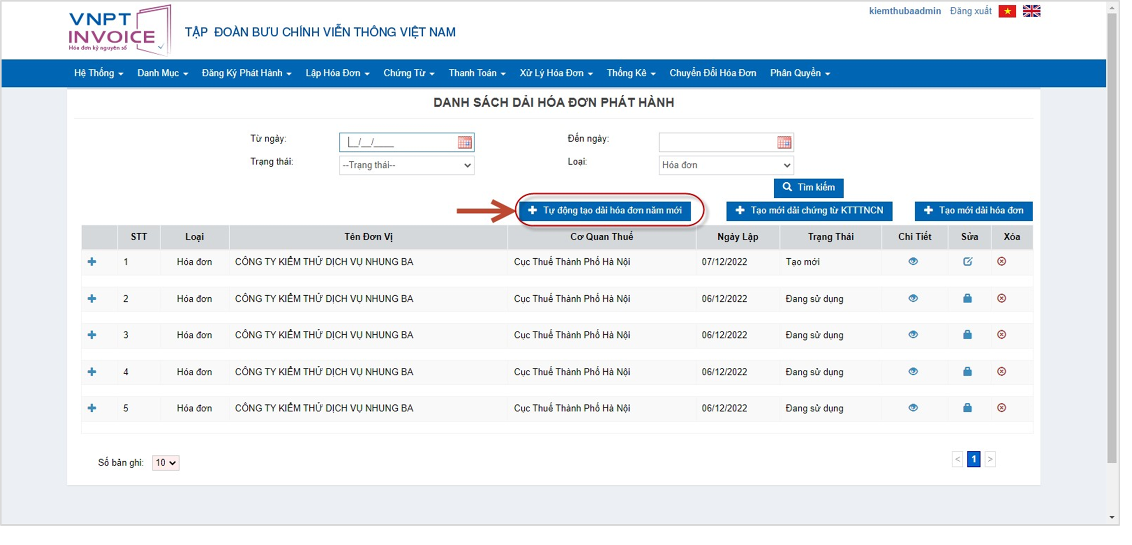Delete invoice range in row 3
1132x545 pixels.
(x=1001, y=335)
